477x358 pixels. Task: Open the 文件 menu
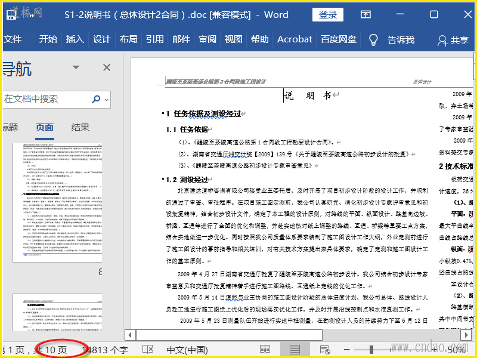pos(13,39)
